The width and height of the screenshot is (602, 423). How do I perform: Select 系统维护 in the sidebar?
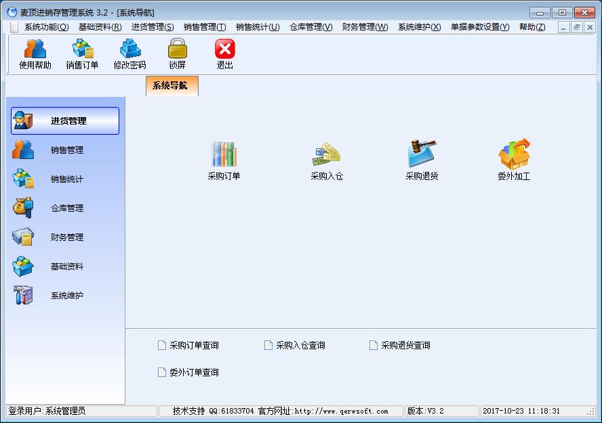point(65,295)
